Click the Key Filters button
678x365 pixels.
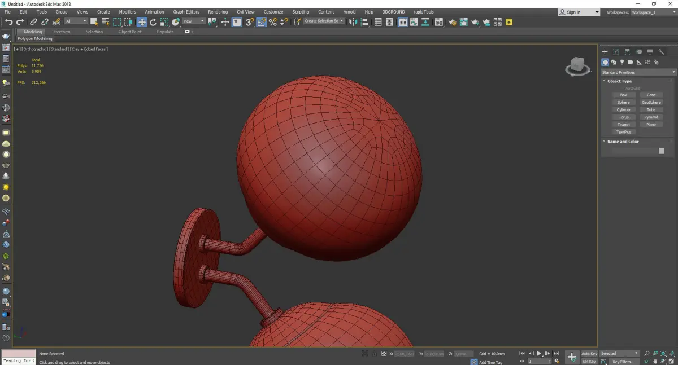[x=623, y=362]
